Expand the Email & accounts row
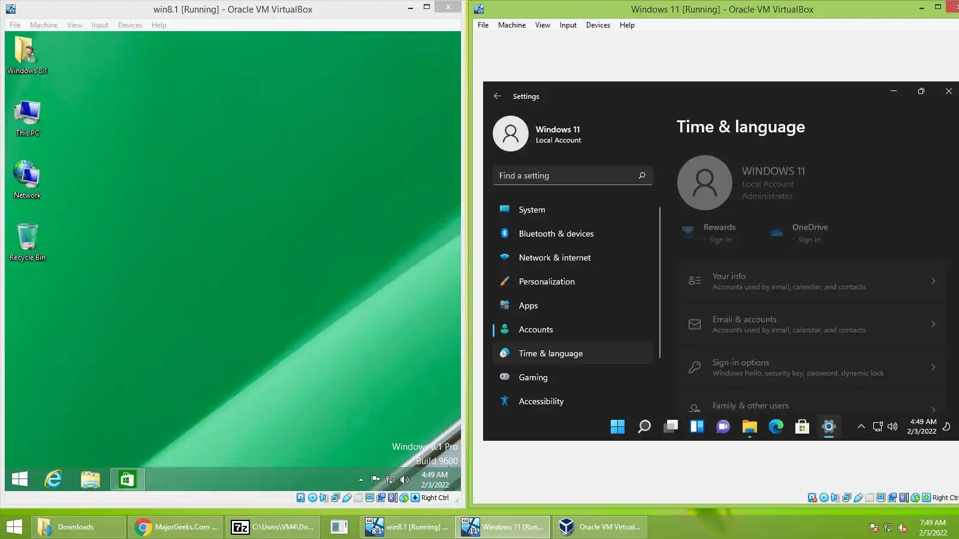This screenshot has width=959, height=539. (x=813, y=324)
